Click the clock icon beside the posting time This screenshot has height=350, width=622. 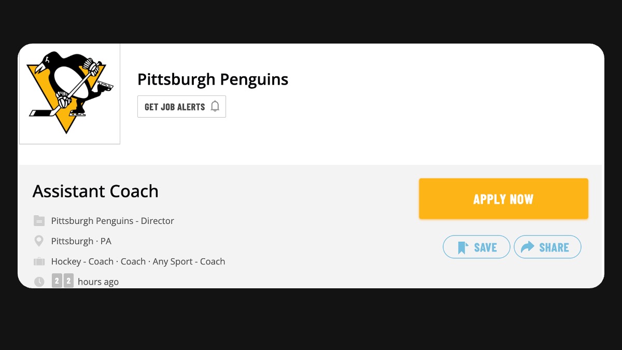(39, 282)
